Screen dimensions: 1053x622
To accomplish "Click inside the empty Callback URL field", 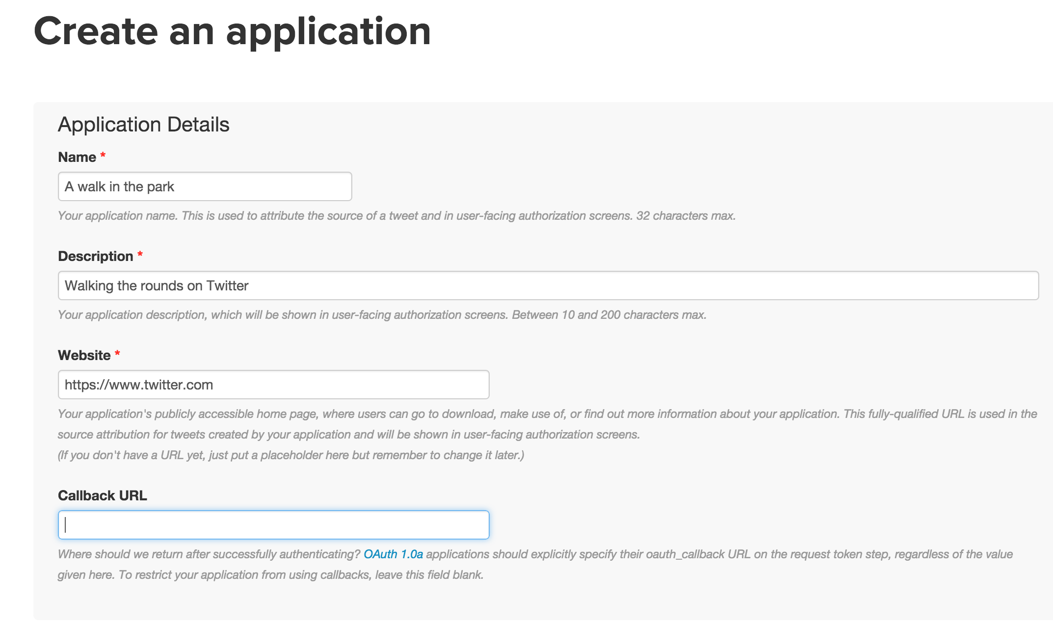I will (273, 525).
